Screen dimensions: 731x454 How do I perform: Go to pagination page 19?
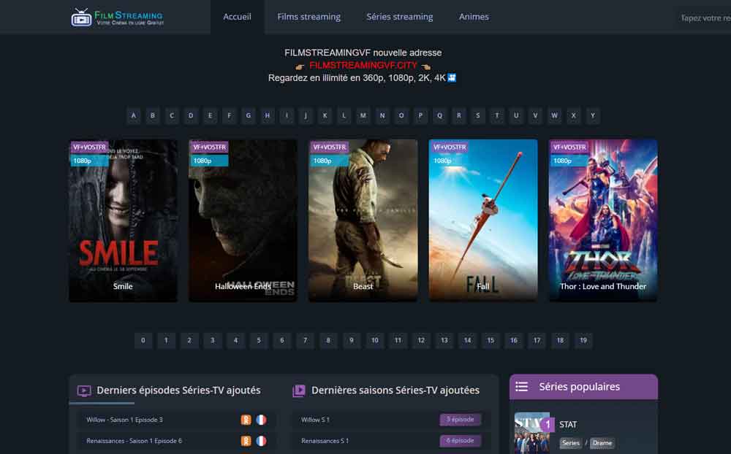[x=583, y=340]
